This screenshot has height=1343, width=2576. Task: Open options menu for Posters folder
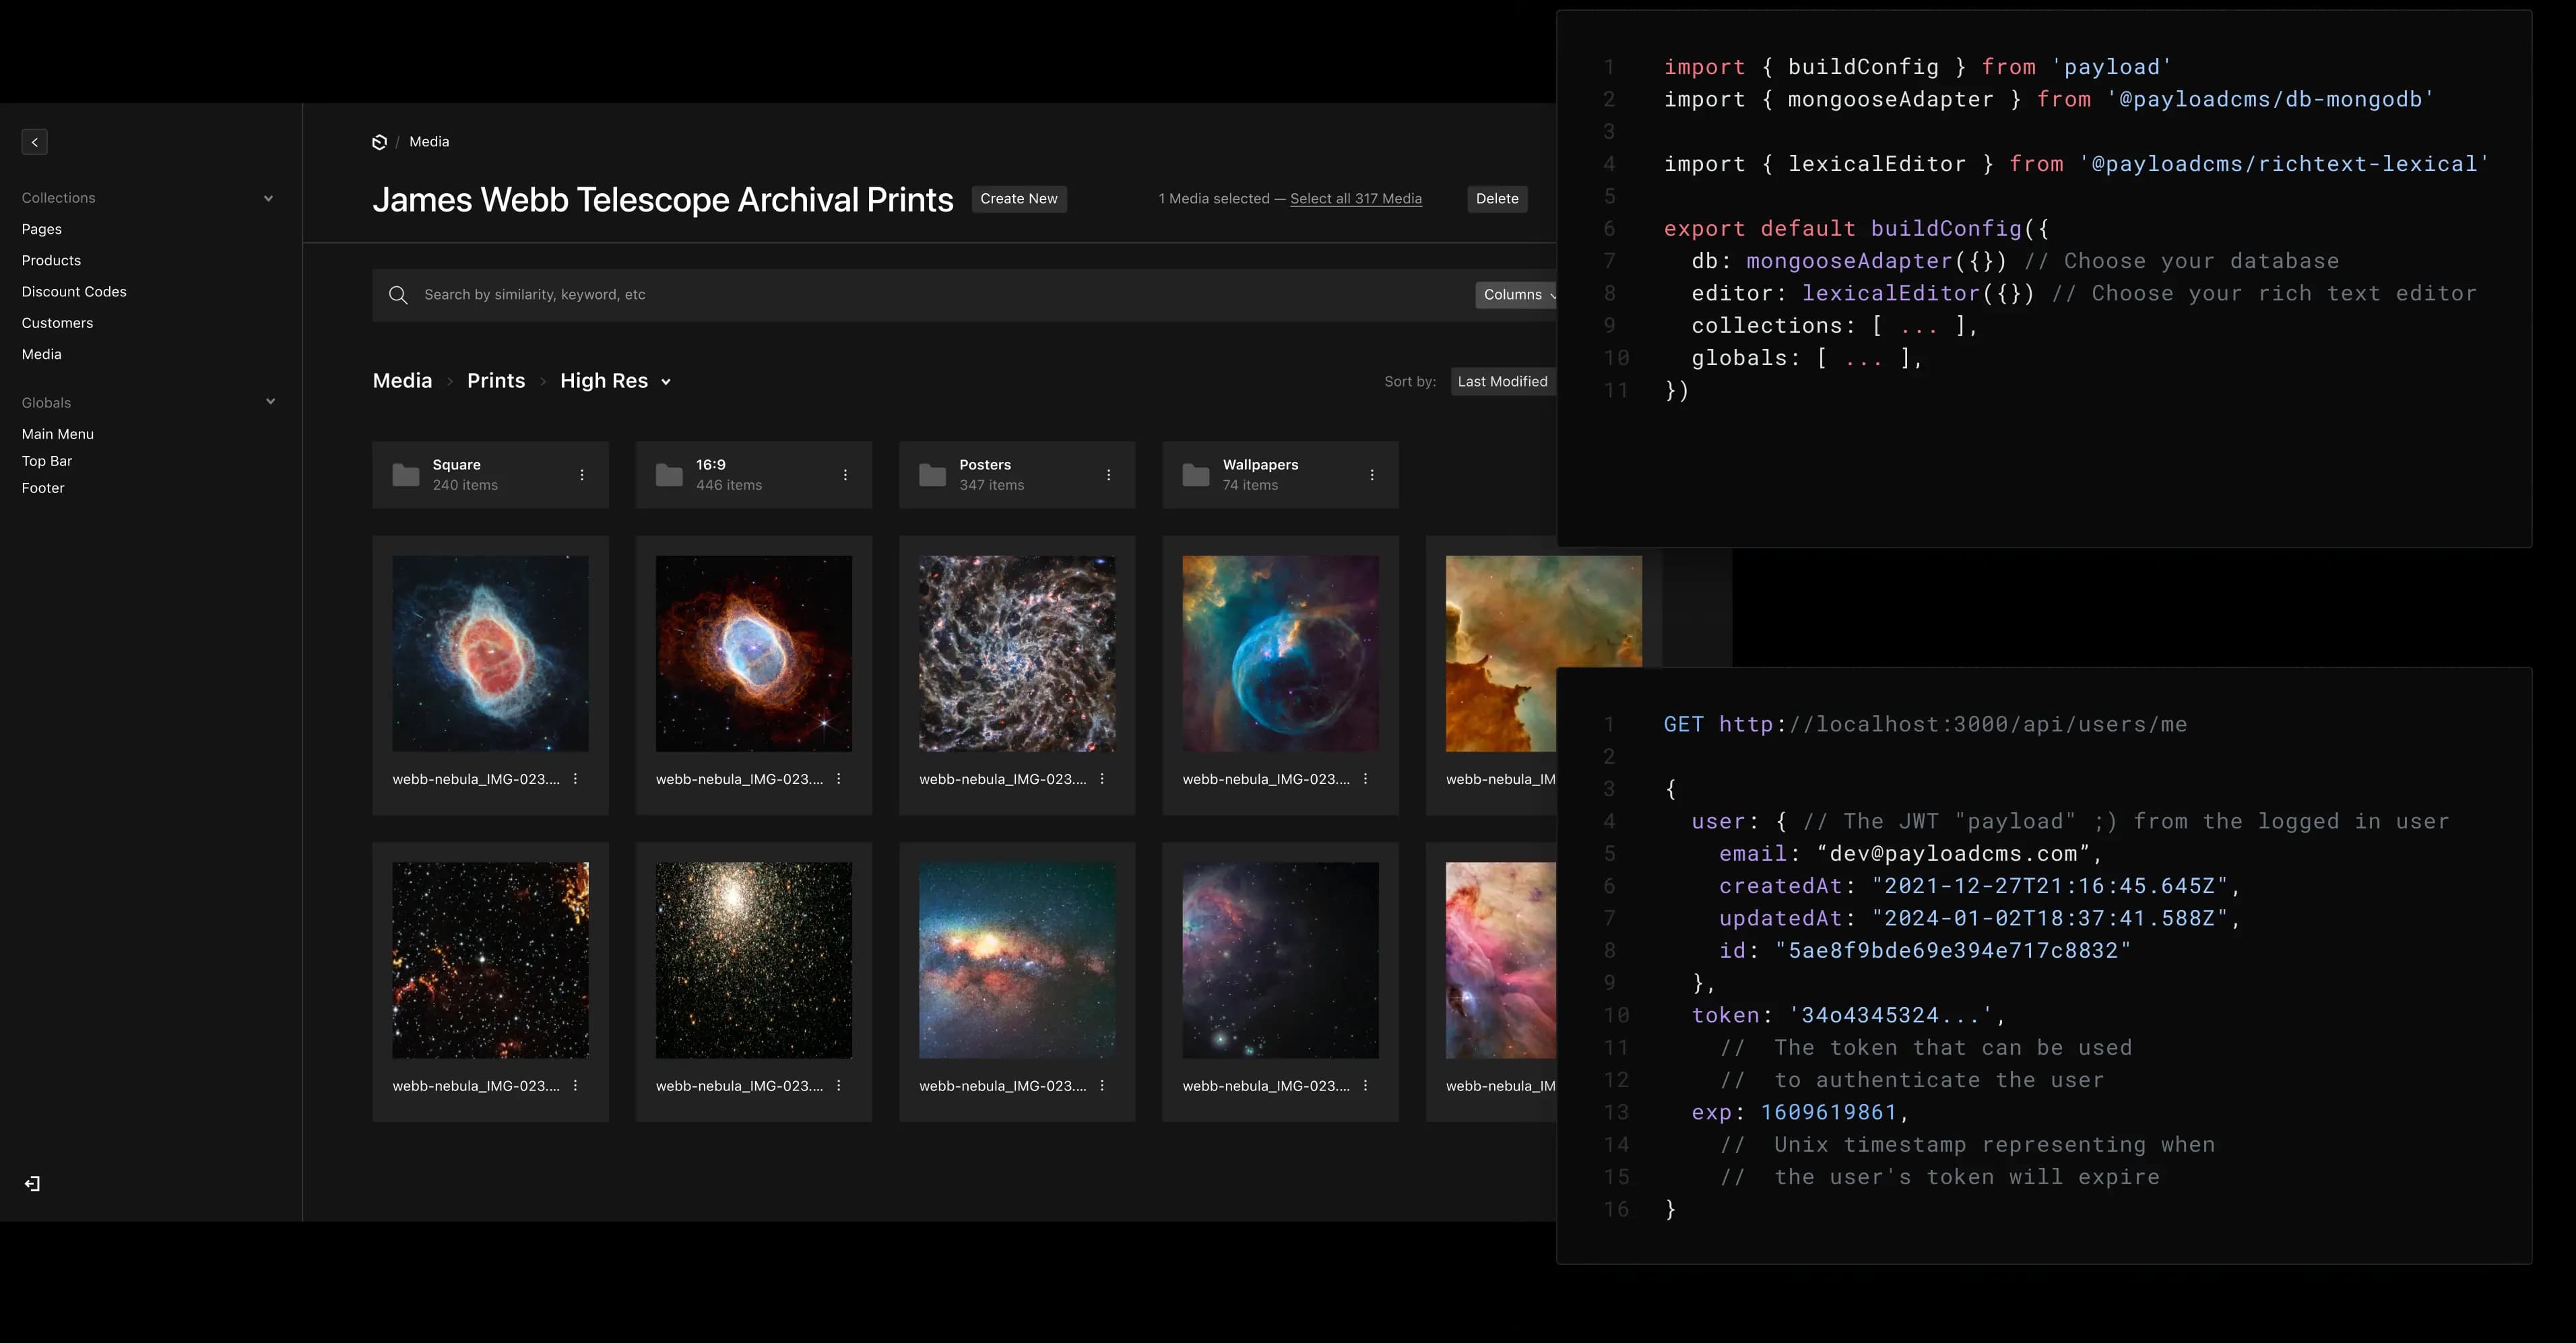click(1108, 475)
